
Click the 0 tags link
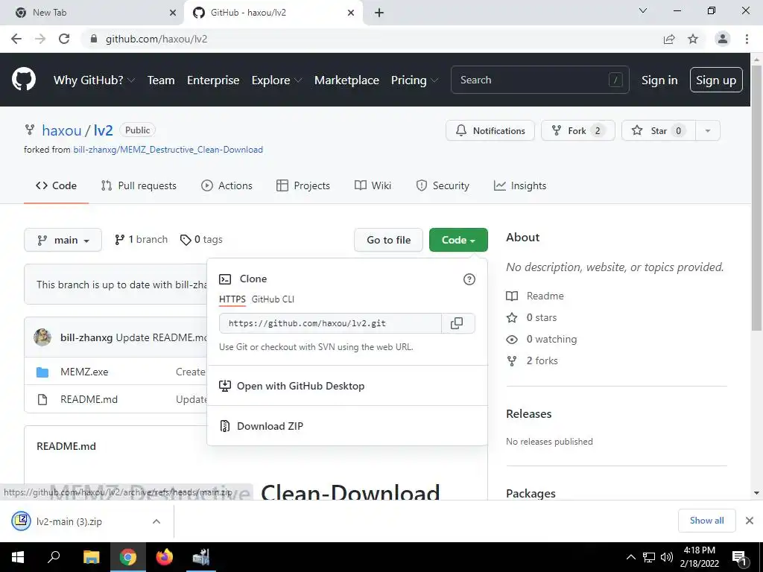pos(201,239)
